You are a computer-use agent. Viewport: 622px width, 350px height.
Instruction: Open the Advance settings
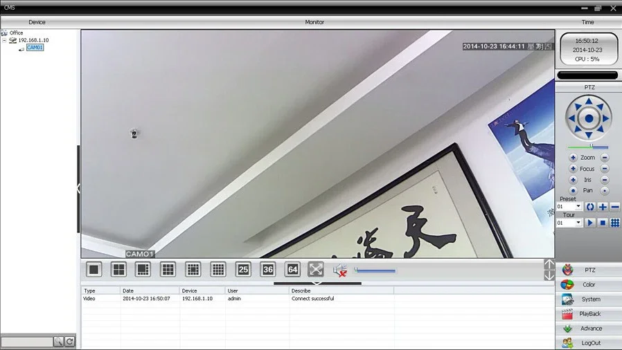coord(589,329)
